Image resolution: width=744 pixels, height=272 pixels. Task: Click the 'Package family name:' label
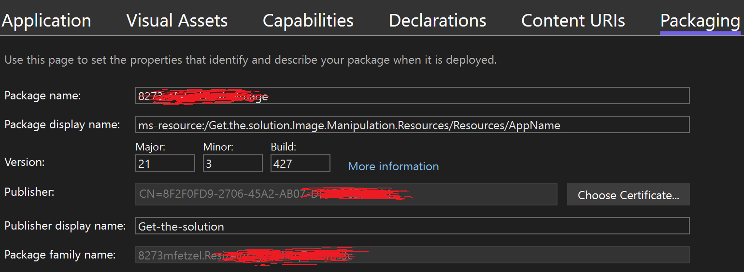pyautogui.click(x=60, y=255)
